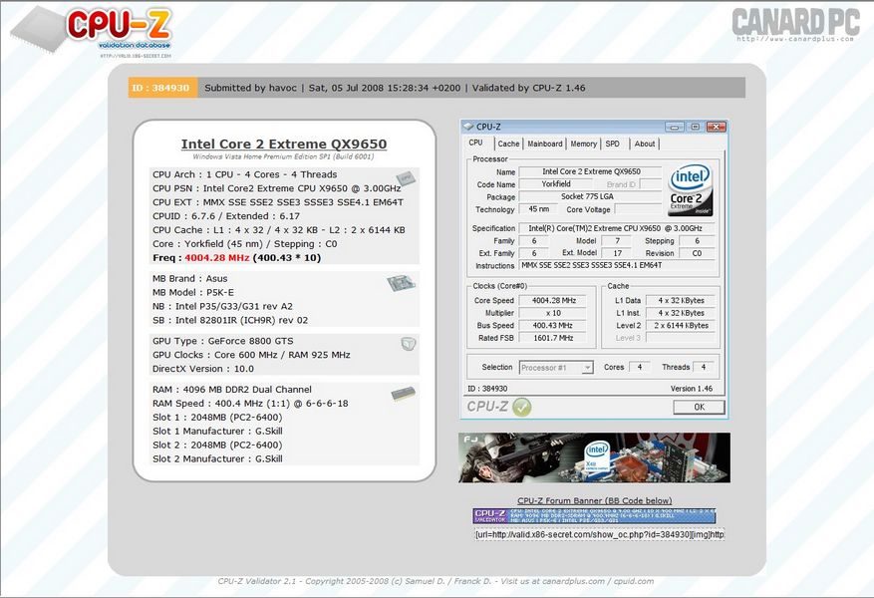874x598 pixels.
Task: Click the CPU-Z Validator 2.1 copyright footer
Action: tap(436, 581)
